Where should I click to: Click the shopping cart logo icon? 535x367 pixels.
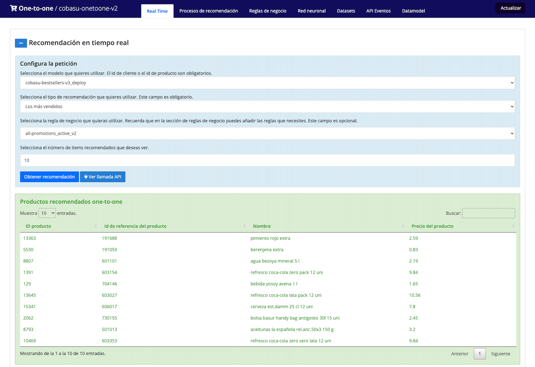point(13,8)
